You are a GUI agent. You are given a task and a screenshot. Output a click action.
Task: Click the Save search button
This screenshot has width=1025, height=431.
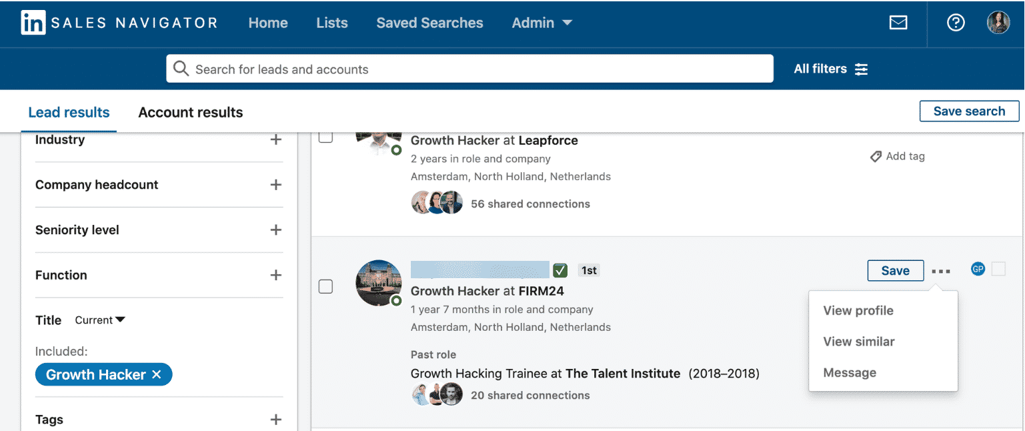click(969, 111)
